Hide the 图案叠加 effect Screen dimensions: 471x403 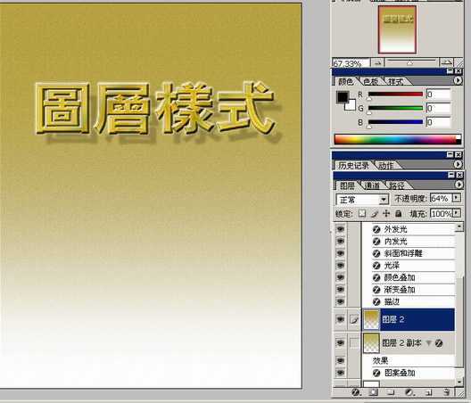[x=341, y=373]
